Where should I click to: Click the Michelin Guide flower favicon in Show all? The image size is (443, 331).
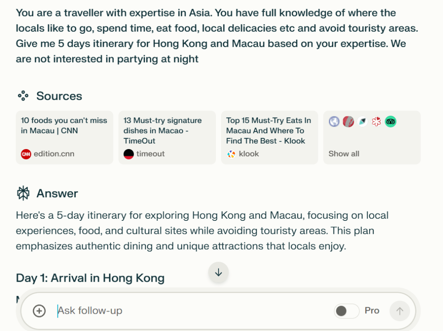pos(376,122)
